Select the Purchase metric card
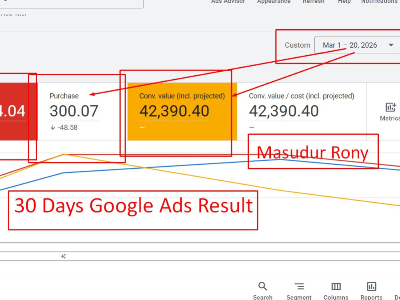Image resolution: width=400 pixels, height=300 pixels. point(82,111)
